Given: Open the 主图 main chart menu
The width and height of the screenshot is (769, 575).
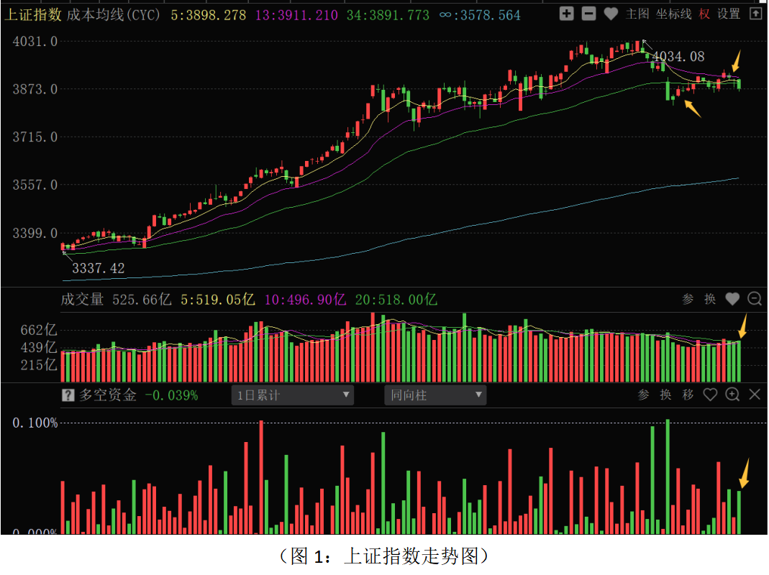Looking at the screenshot, I should pos(637,14).
